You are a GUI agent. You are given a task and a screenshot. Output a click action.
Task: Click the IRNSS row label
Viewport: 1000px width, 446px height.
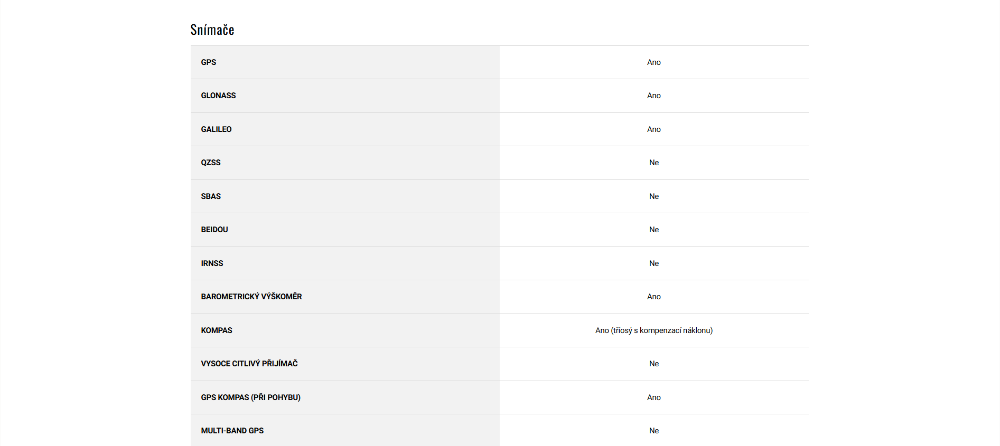[x=212, y=263]
